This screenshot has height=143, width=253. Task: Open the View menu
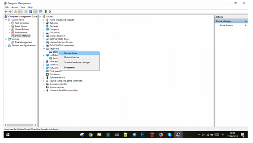(x=23, y=7)
